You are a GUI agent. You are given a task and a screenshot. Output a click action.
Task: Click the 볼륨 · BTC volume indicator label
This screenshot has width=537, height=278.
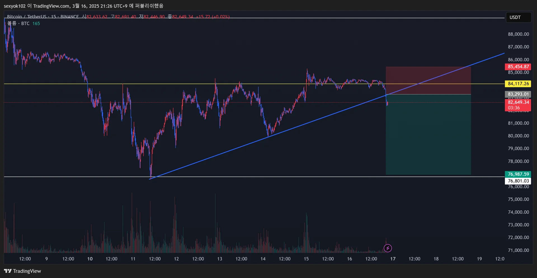(18, 23)
